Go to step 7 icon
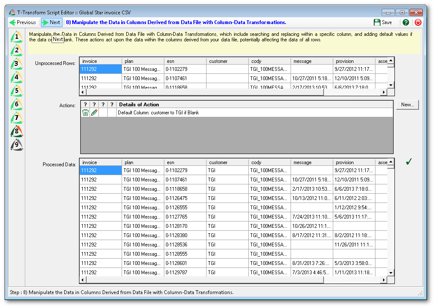 point(16,118)
